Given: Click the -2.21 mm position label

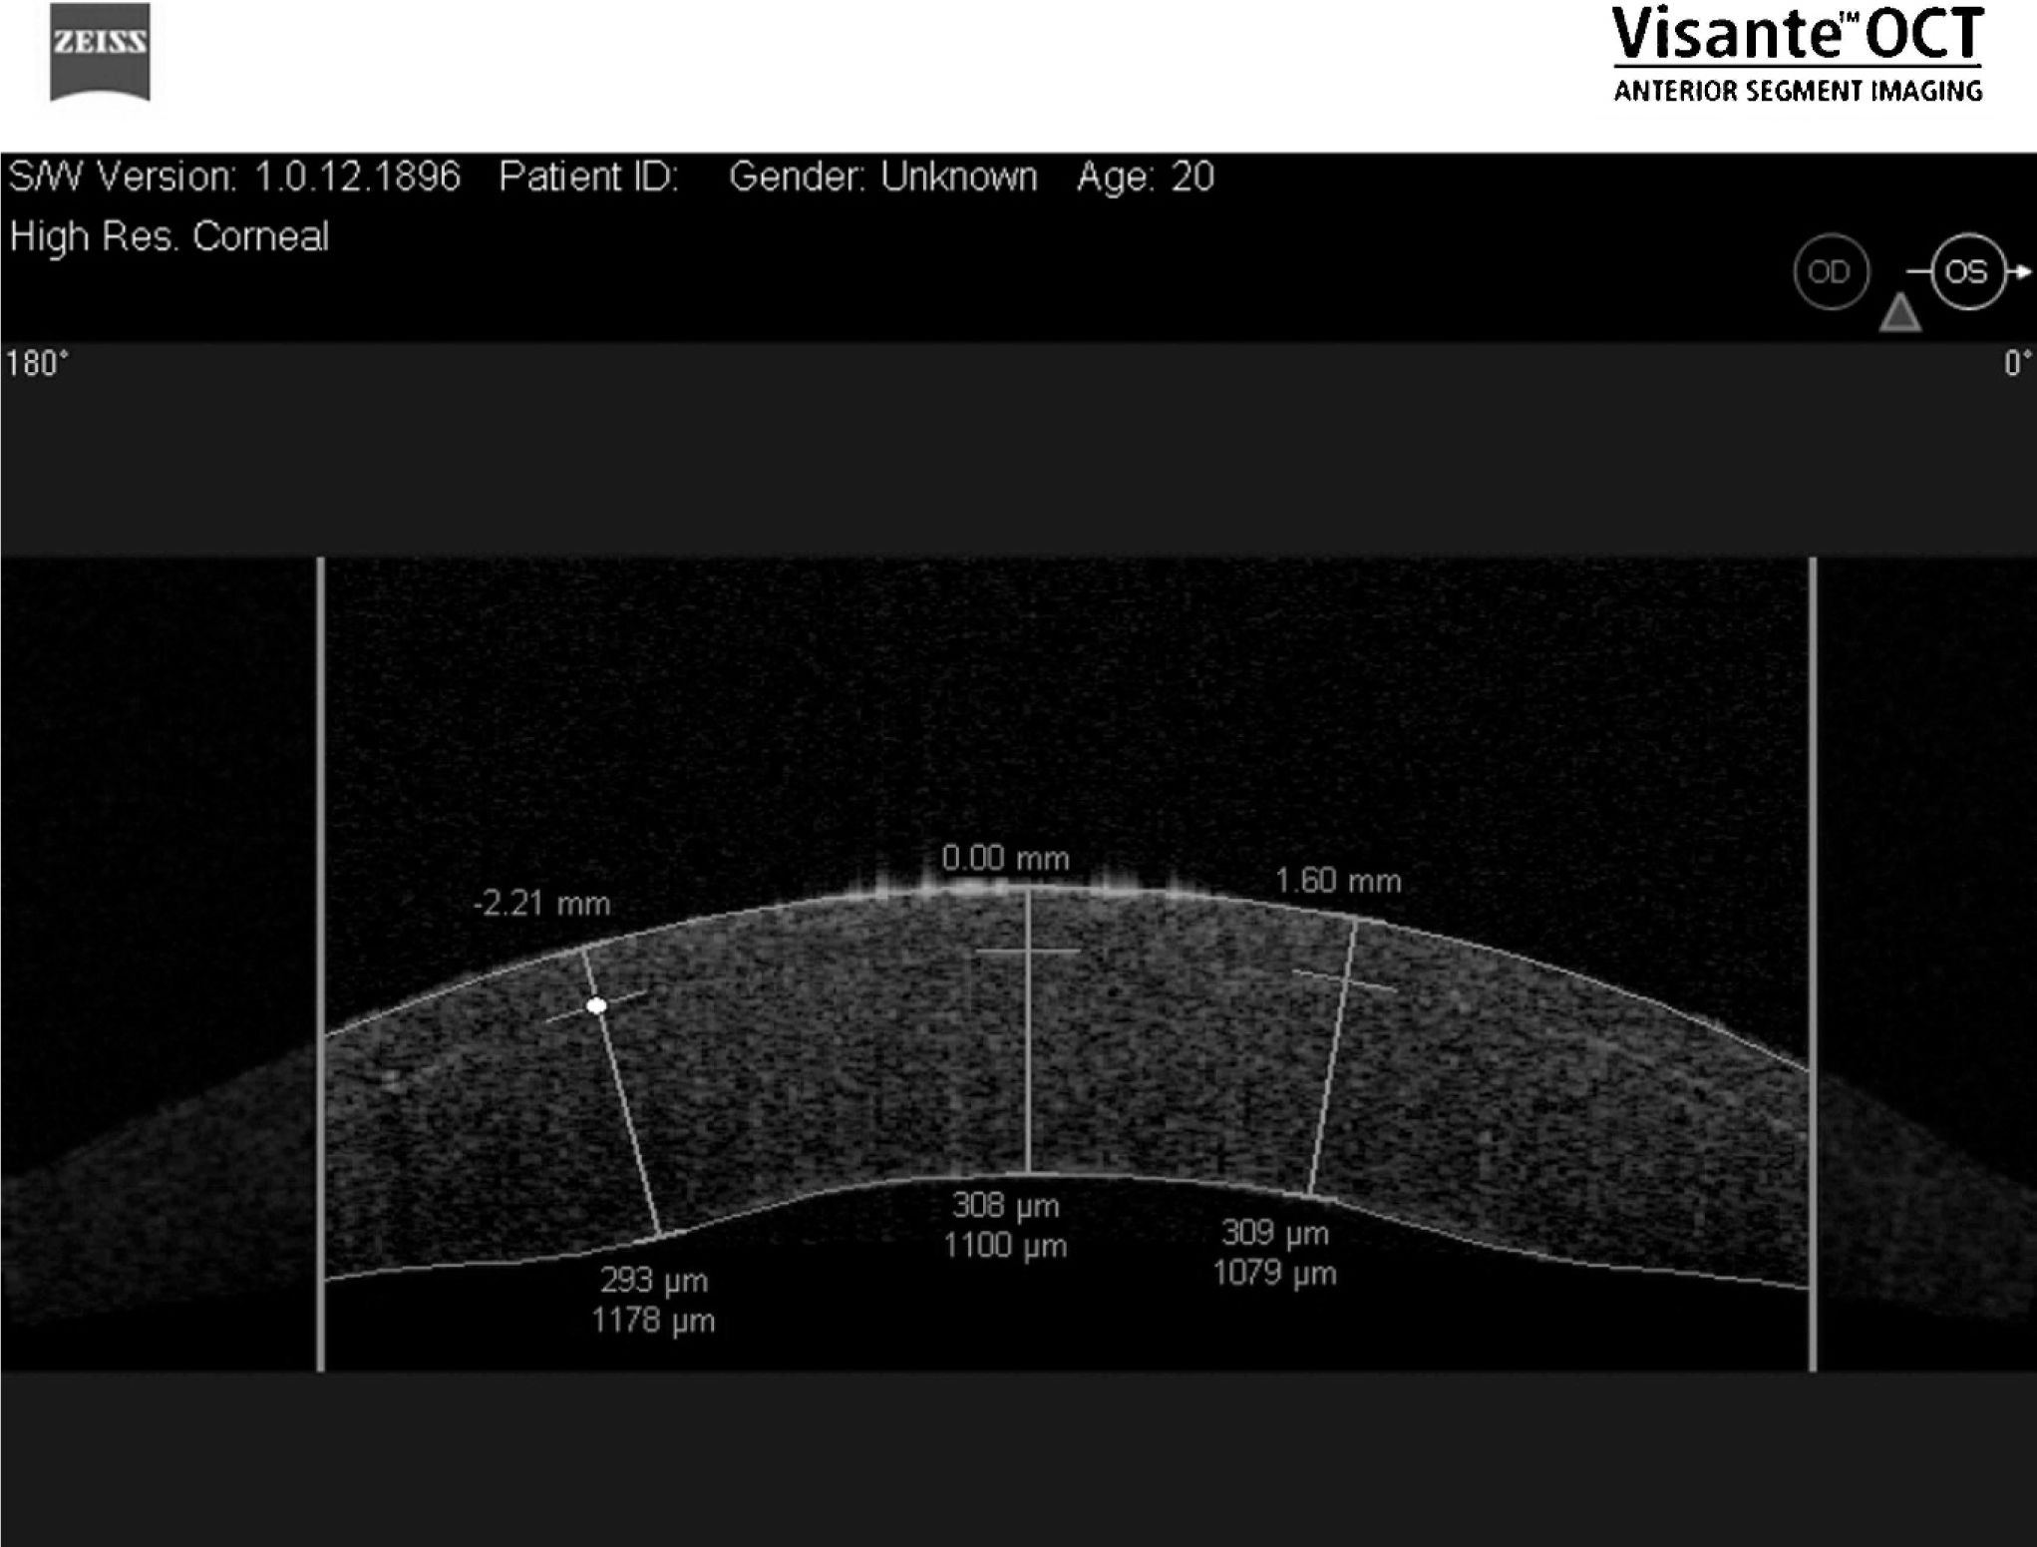Looking at the screenshot, I should (541, 904).
